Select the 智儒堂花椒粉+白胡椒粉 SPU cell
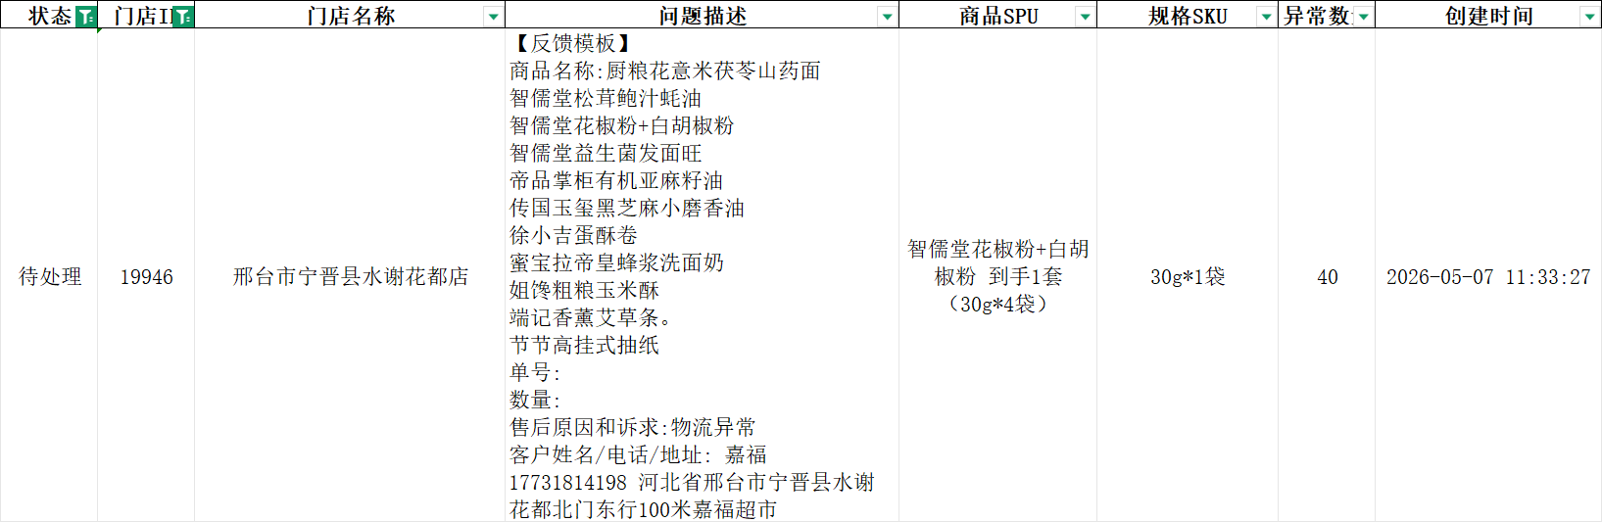1602x522 pixels. click(997, 276)
